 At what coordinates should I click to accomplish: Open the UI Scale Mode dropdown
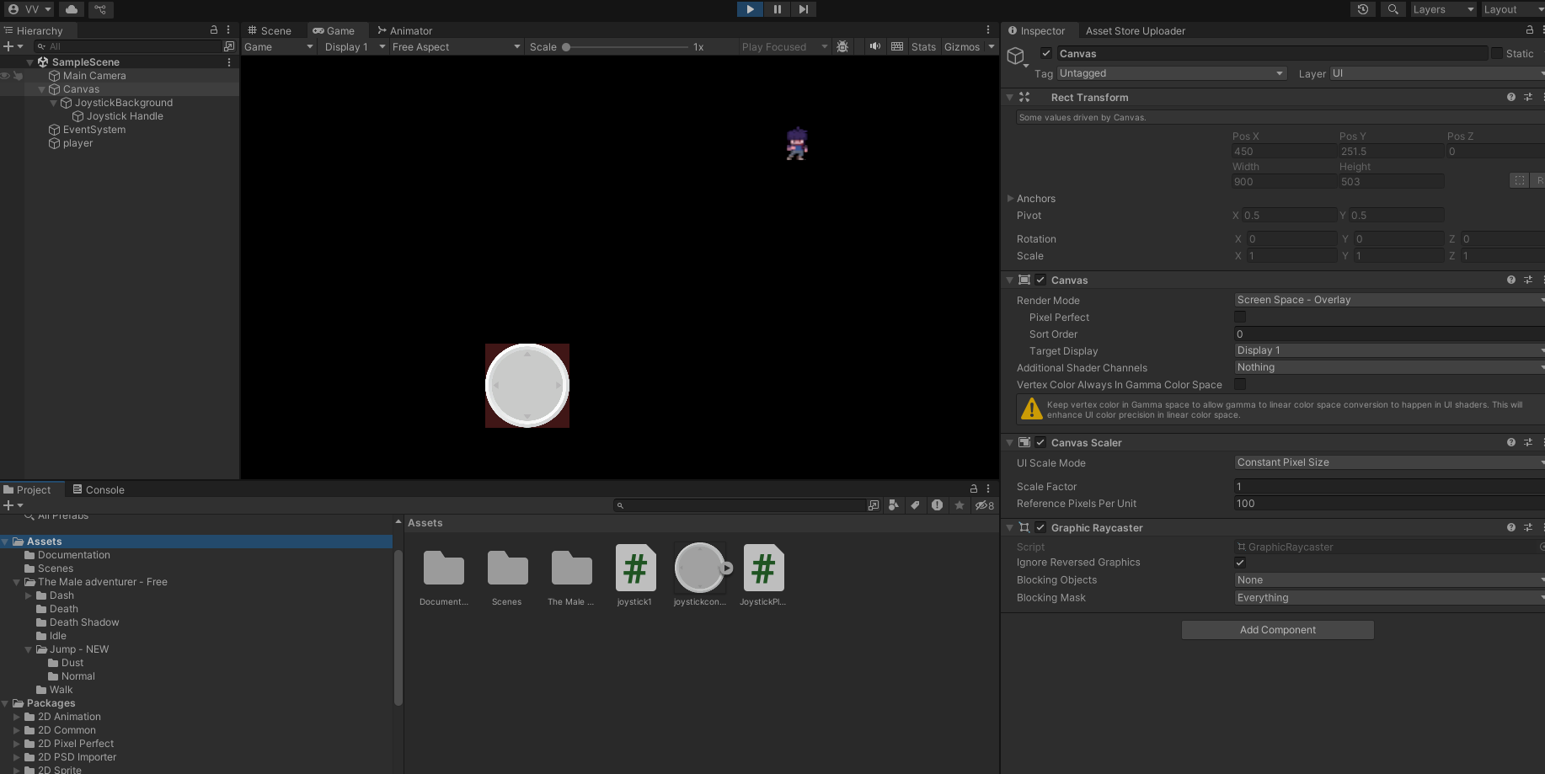coord(1387,462)
